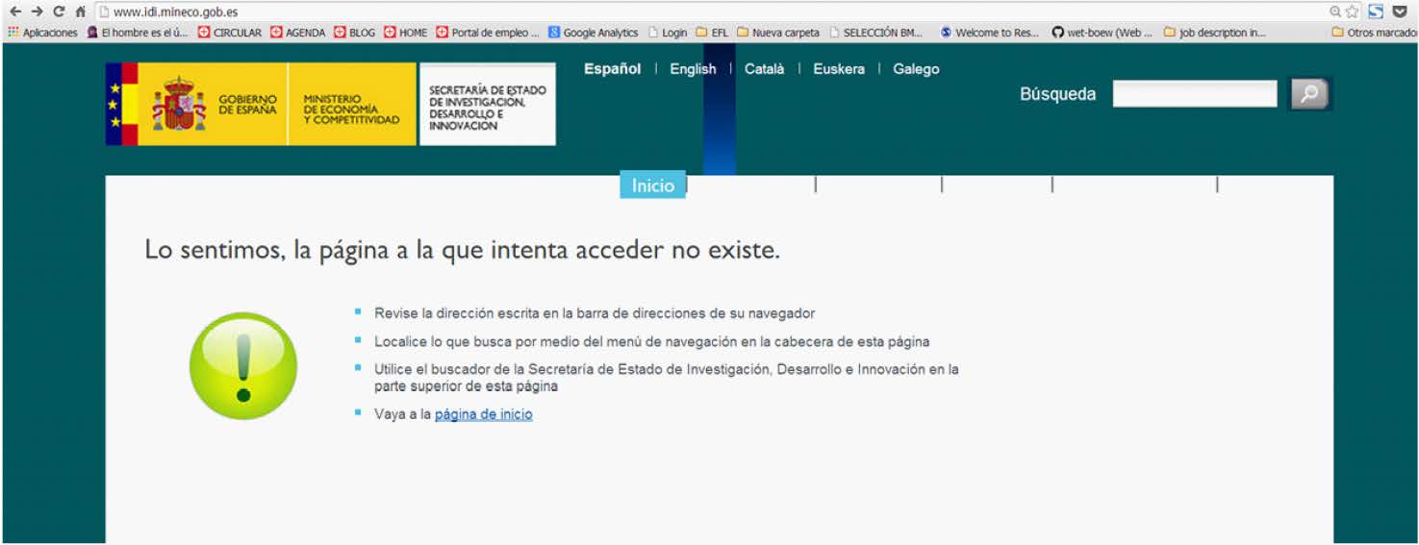Screen dimensions: 1419x545
Task: Click the browser back arrow
Action: click(14, 12)
